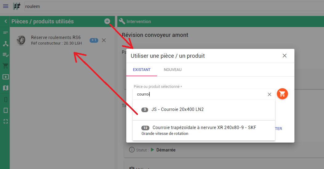The height and width of the screenshot is (169, 324).
Task: Open sidebar map icon
Action: pos(6,88)
